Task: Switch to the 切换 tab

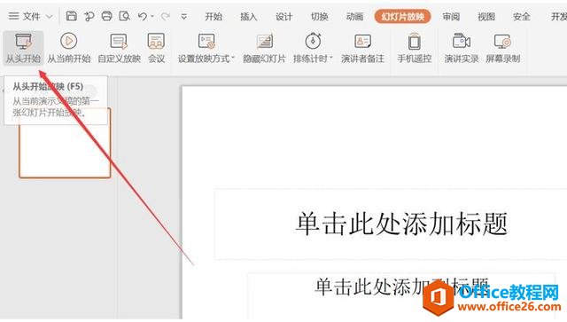Action: pyautogui.click(x=319, y=16)
